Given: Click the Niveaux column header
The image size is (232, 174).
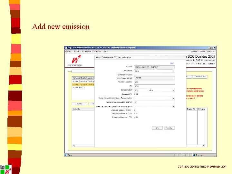Looking at the screenshot, I should (x=201, y=109).
